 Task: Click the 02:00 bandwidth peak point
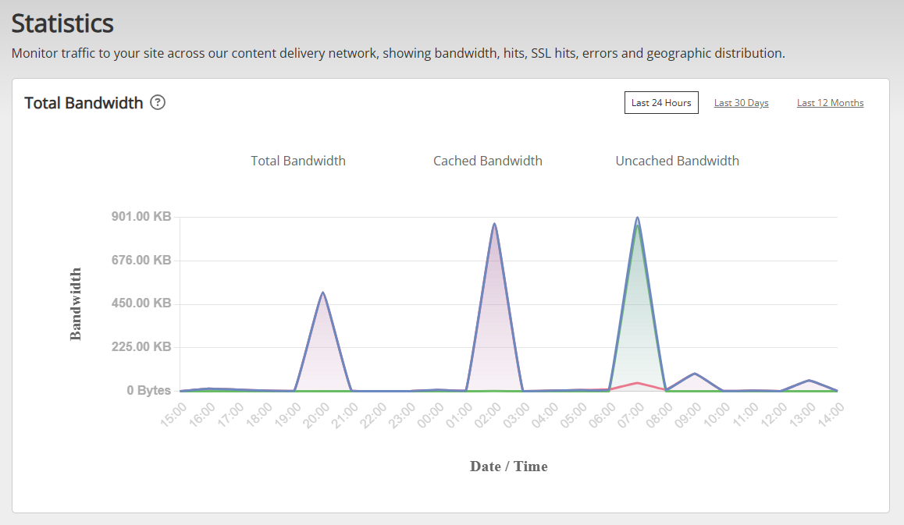point(495,224)
